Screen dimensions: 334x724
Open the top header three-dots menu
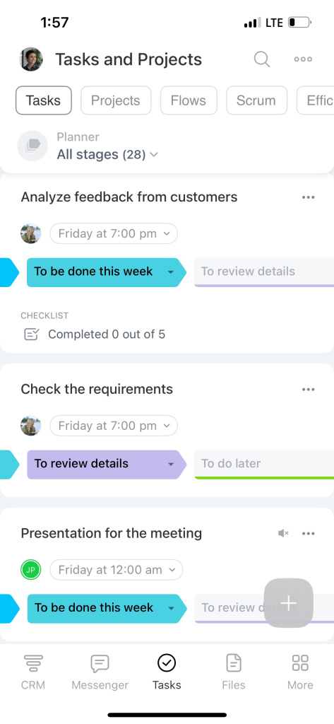[x=303, y=59]
